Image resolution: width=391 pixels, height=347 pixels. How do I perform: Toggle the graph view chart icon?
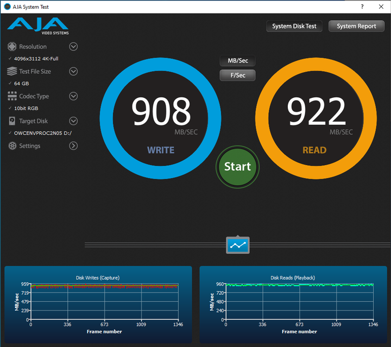point(237,245)
